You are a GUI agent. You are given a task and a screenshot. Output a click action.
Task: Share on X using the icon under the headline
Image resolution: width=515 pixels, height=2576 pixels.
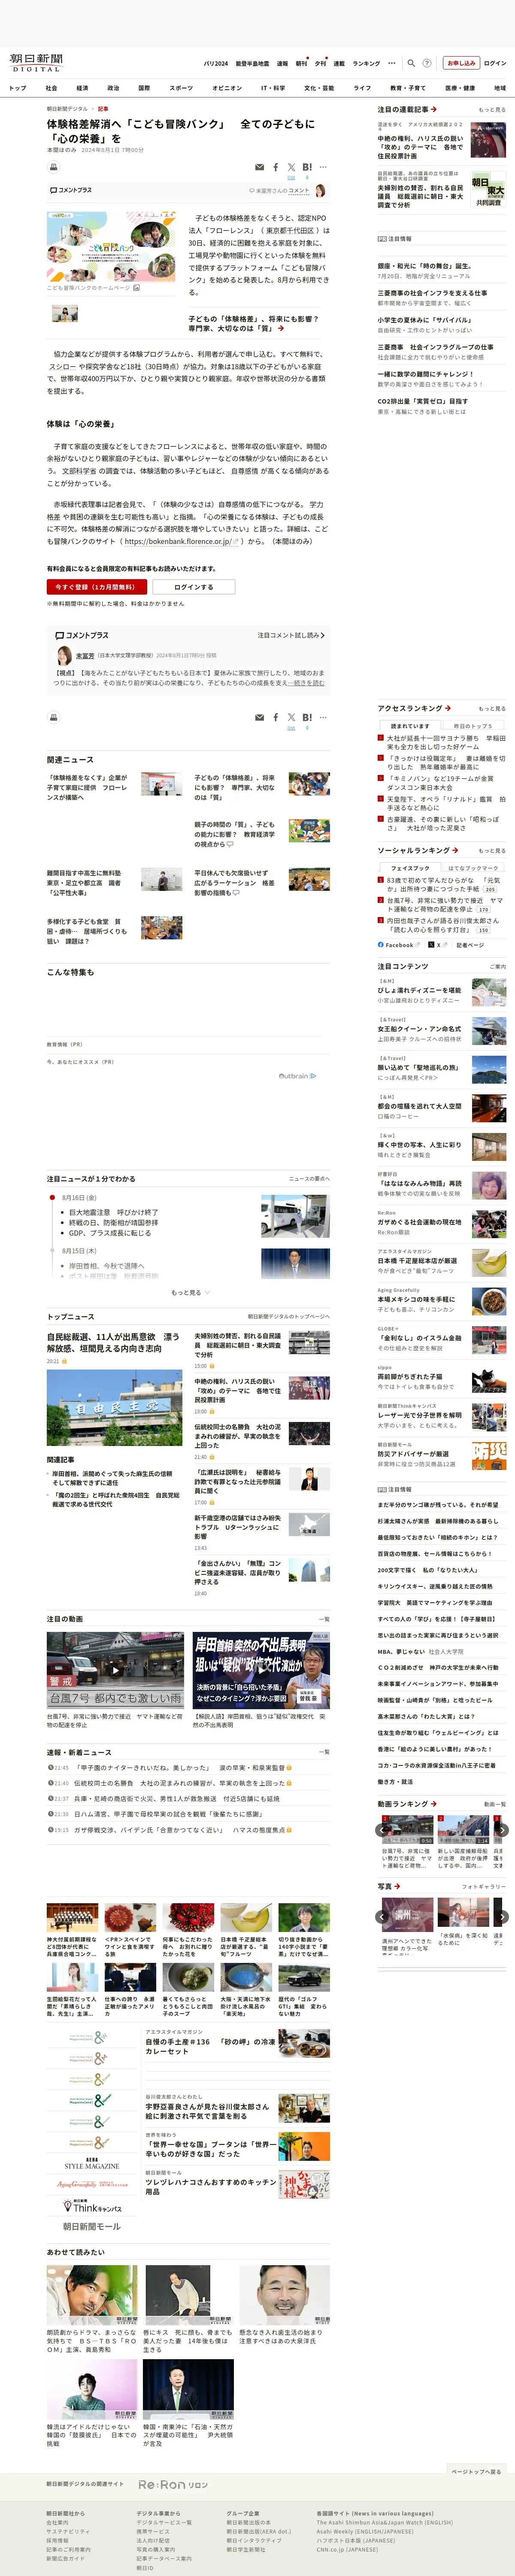(x=291, y=167)
